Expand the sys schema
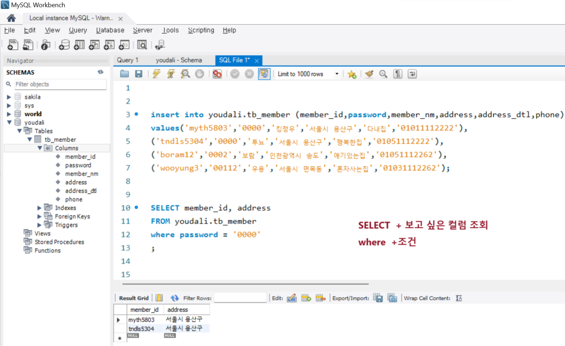The width and height of the screenshot is (565, 346). click(9, 106)
